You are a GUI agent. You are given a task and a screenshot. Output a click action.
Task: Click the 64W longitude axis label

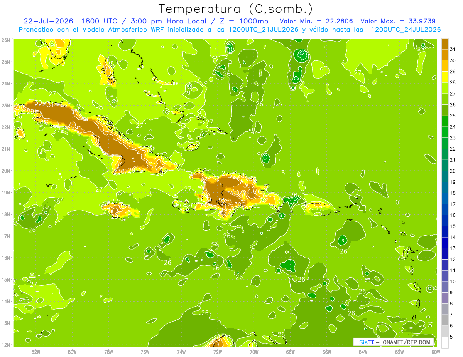[363, 352]
